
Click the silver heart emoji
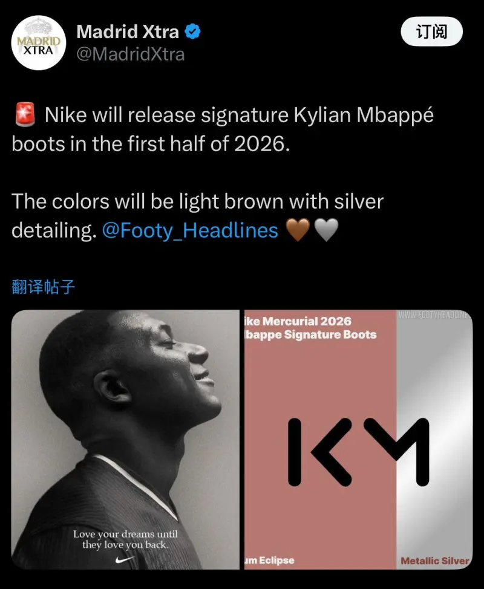tap(326, 230)
